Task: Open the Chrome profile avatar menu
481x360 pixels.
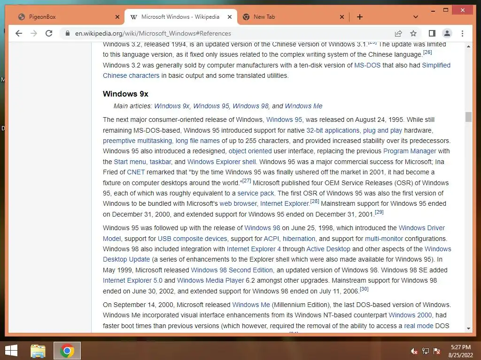Action: point(447,33)
